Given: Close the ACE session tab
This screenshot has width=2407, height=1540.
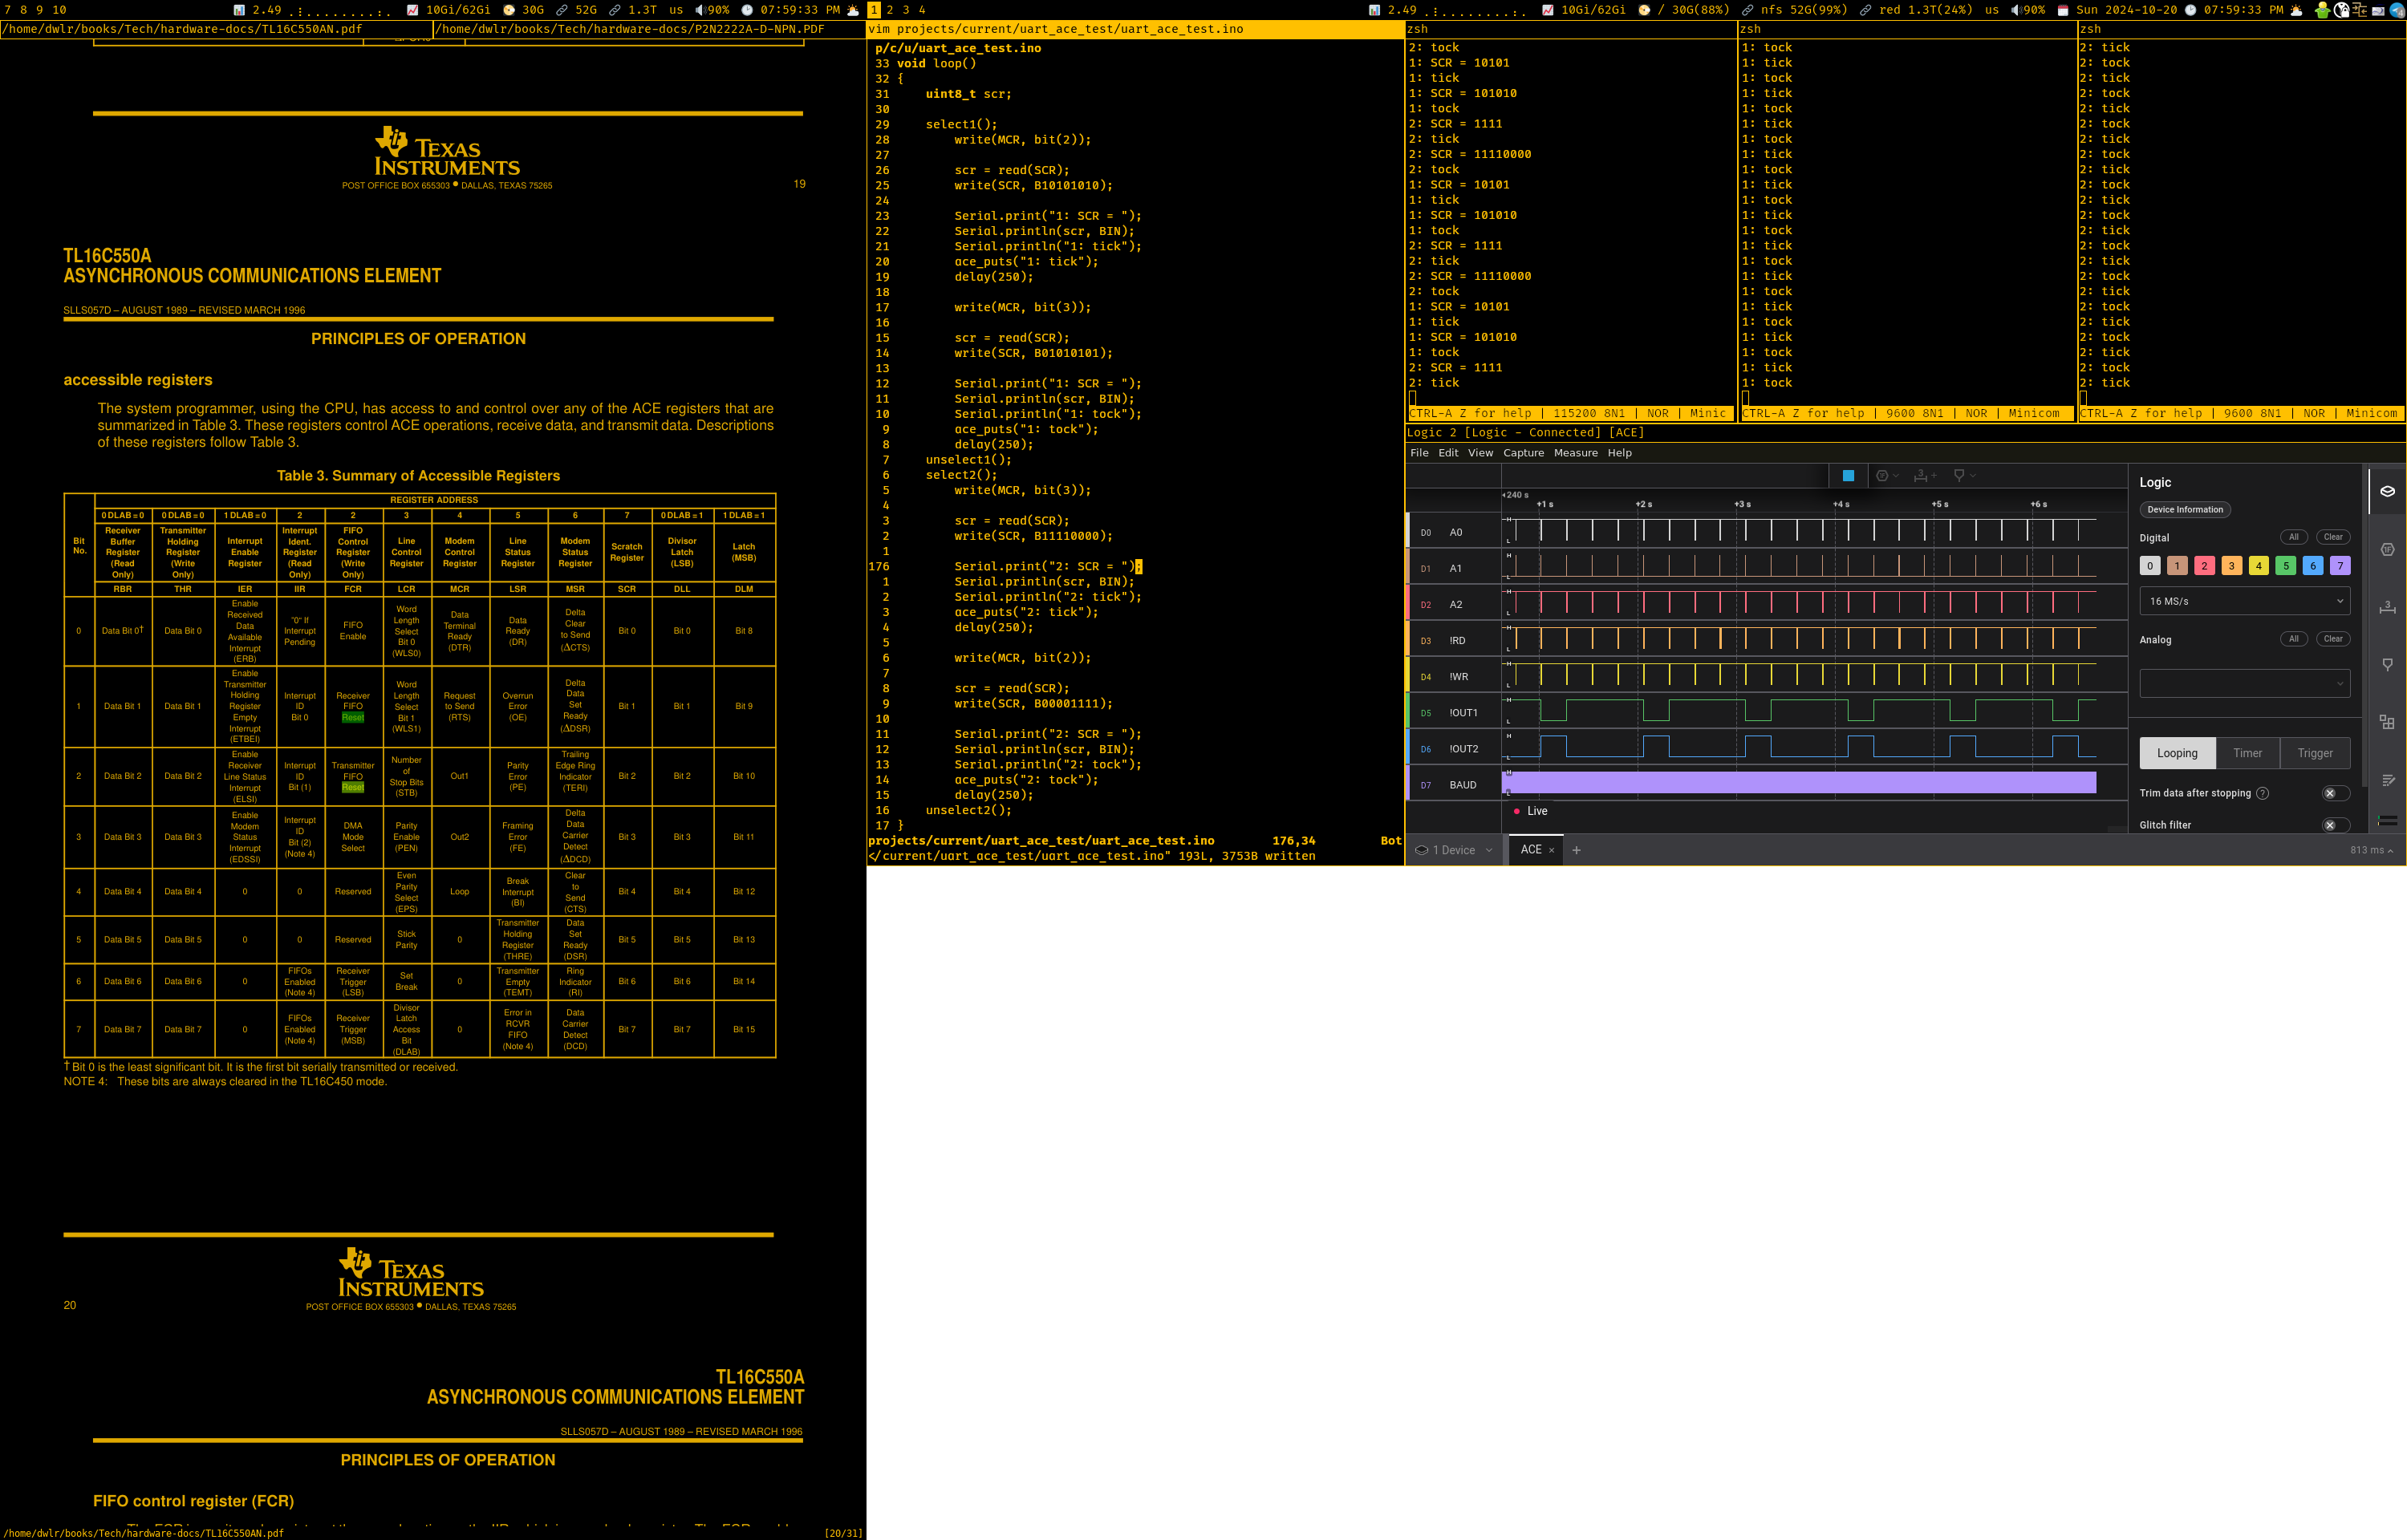Looking at the screenshot, I should [1551, 850].
